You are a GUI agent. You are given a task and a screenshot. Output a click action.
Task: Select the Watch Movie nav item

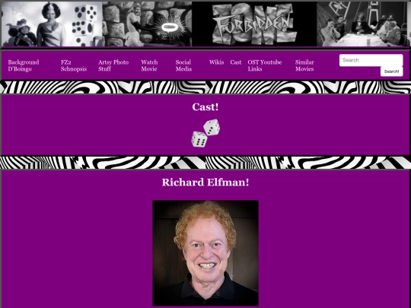click(149, 65)
